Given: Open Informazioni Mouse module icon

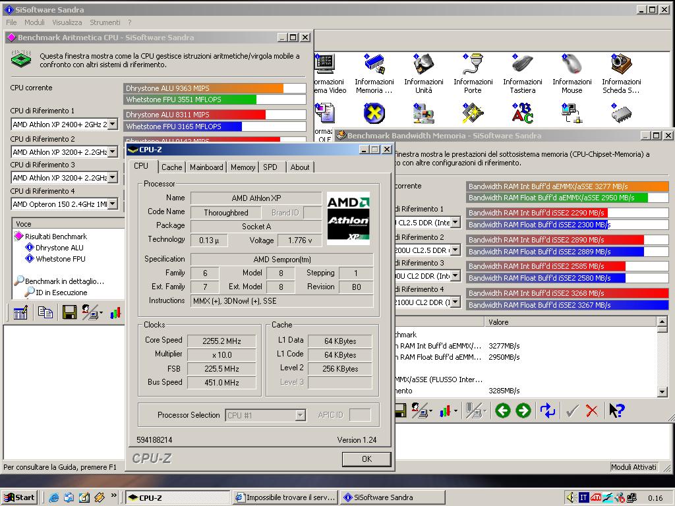Looking at the screenshot, I should (572, 65).
